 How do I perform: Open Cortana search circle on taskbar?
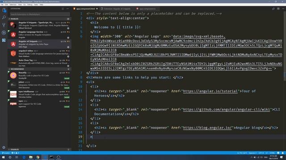(10, 157)
